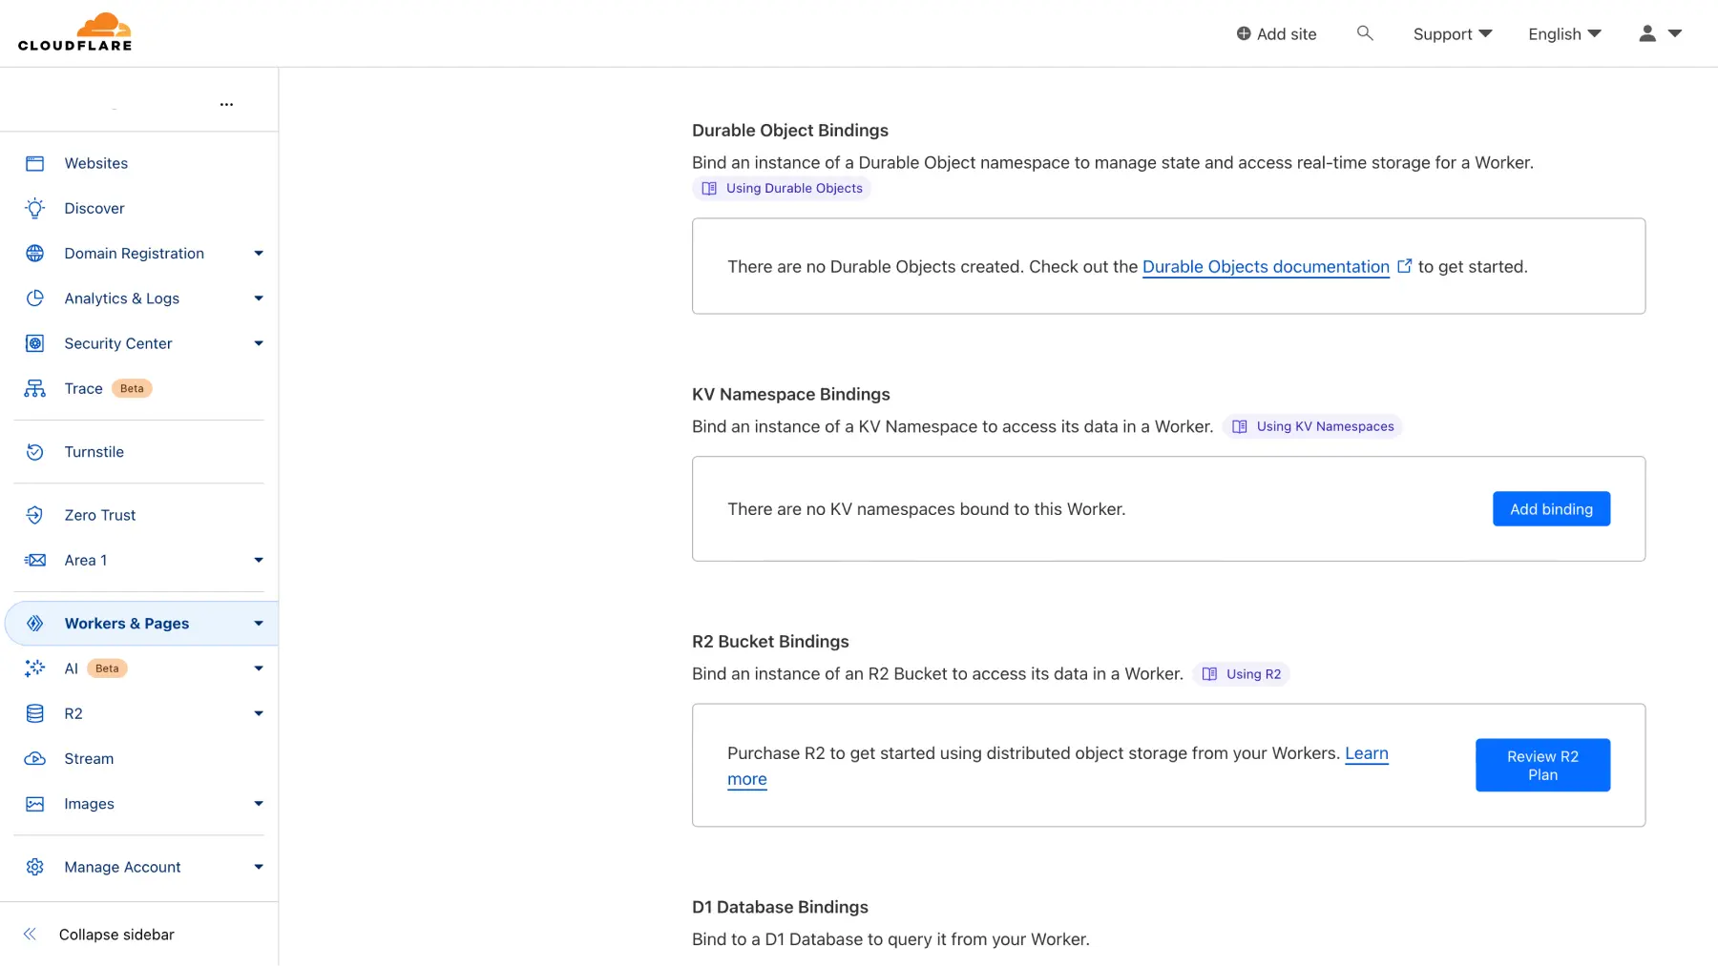Click the R2 database icon
The image size is (1718, 966).
click(35, 713)
